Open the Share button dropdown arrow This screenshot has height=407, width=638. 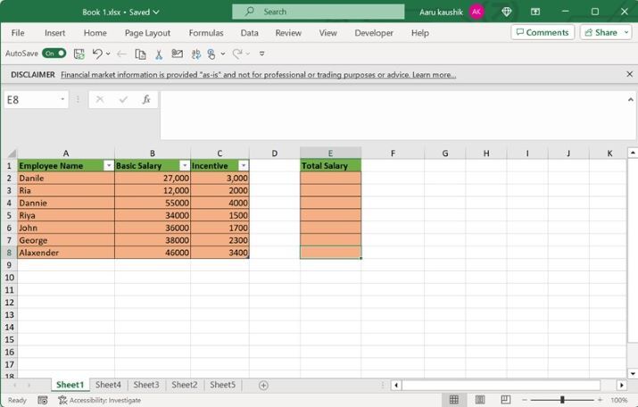pyautogui.click(x=626, y=32)
